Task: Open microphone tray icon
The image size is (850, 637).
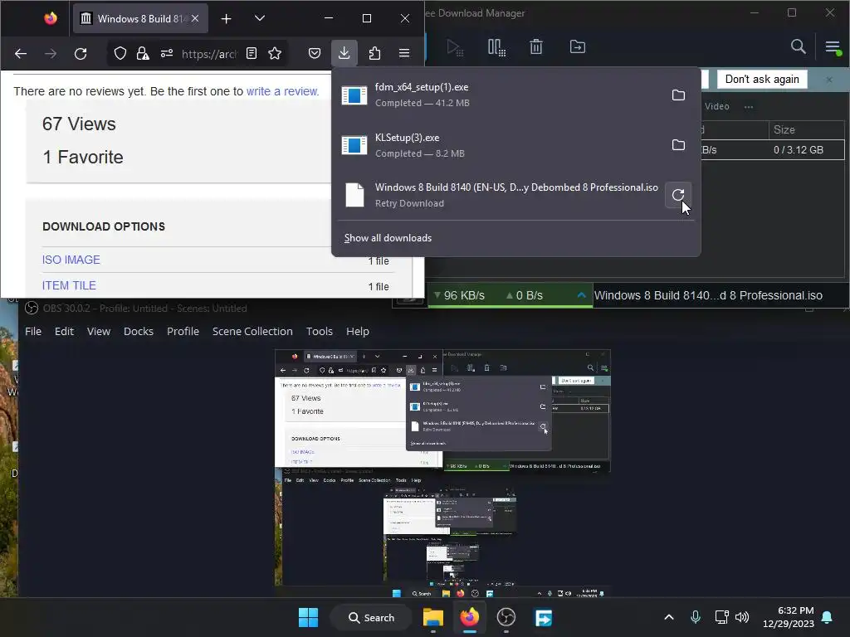Action: (x=696, y=617)
